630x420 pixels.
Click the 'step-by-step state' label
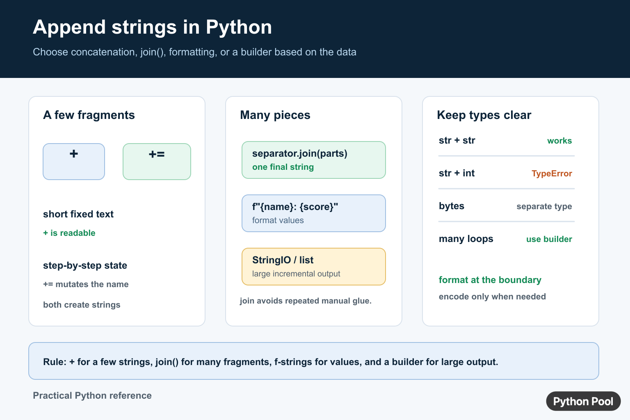pos(85,265)
